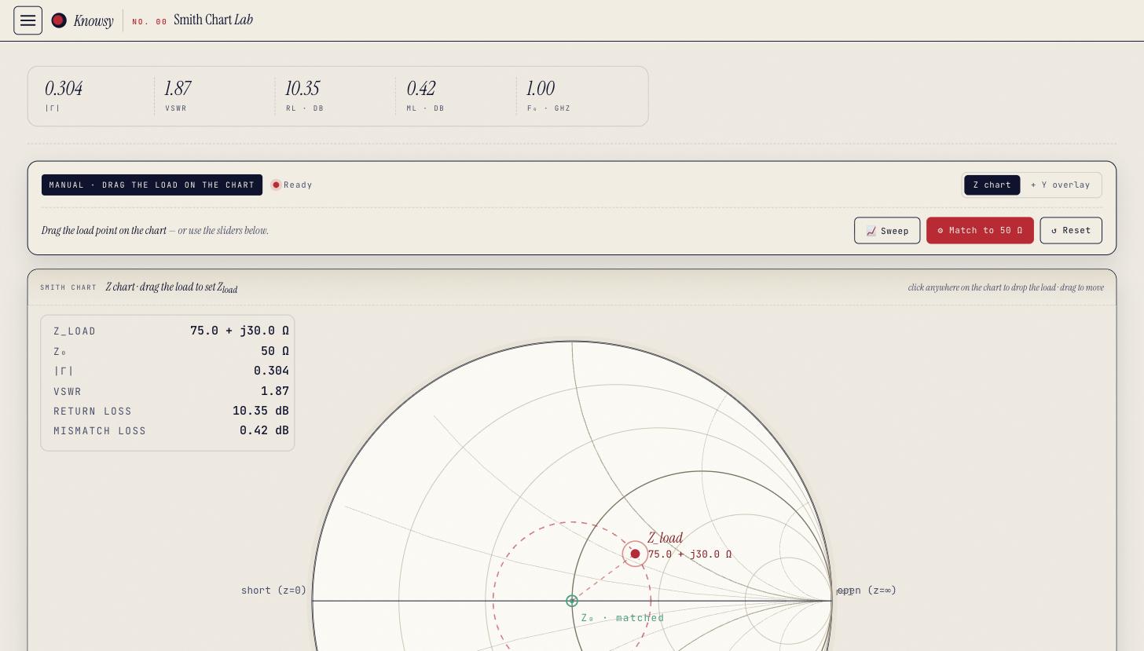
Task: Click Match to 50 Ω button
Action: tap(980, 231)
